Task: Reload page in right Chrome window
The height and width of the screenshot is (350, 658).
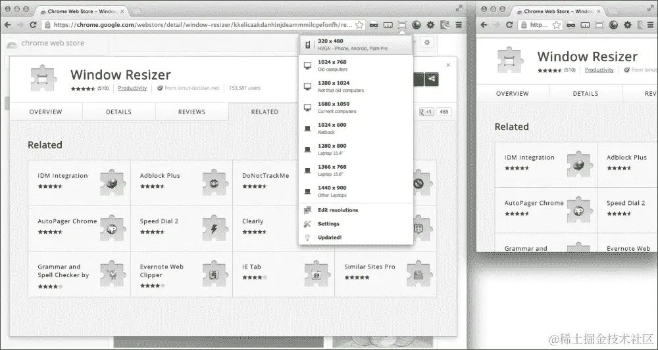Action: coord(509,25)
